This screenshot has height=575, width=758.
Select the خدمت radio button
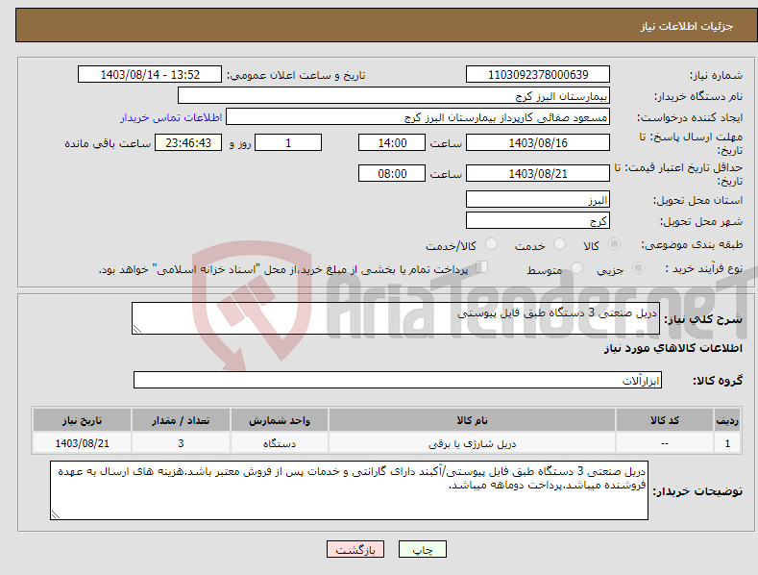(559, 244)
